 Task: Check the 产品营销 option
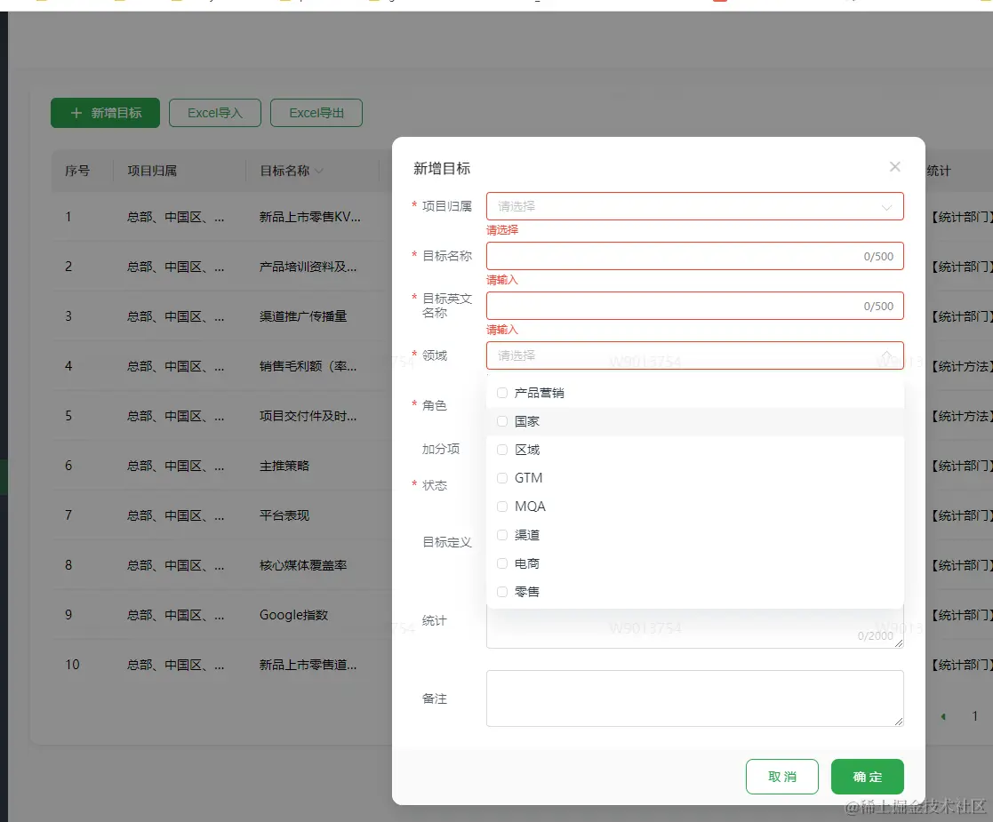tap(502, 393)
